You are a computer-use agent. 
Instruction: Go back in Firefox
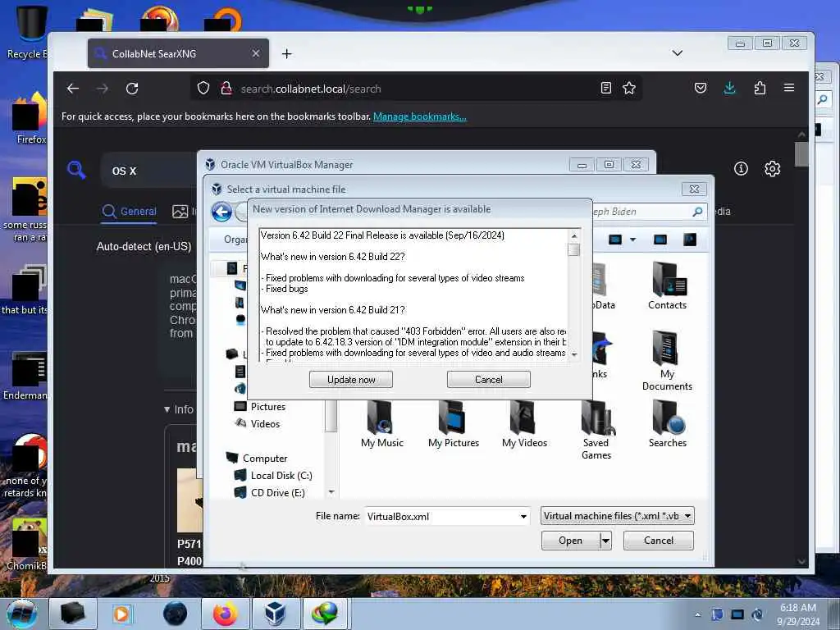[x=73, y=89]
